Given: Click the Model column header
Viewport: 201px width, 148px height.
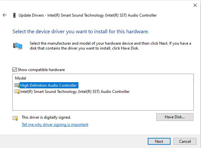Looking at the screenshot, I should pos(21,78).
